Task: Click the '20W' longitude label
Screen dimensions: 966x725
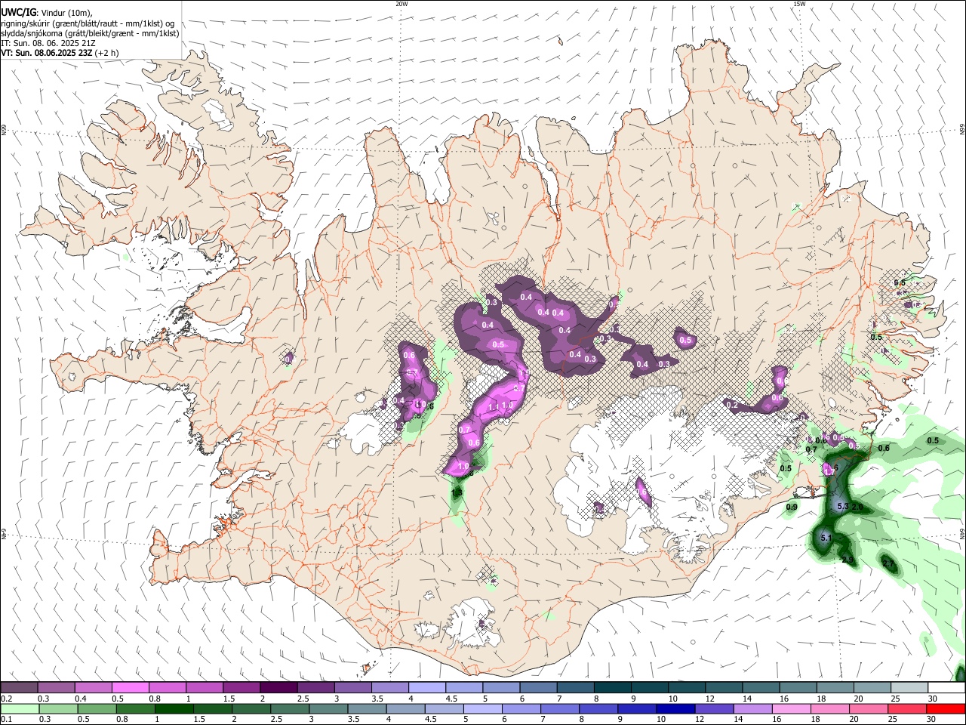Action: tap(401, 4)
